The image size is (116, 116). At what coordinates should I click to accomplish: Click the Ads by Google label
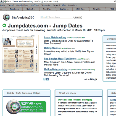(91, 79)
